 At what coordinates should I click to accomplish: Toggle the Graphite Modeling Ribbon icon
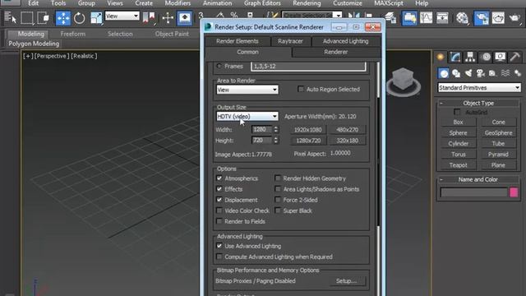(x=409, y=18)
